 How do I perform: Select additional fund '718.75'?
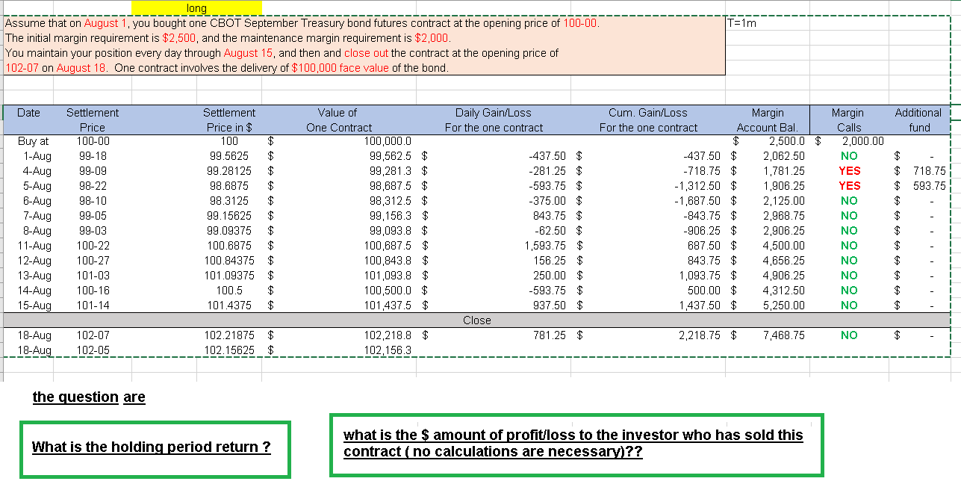click(x=930, y=171)
